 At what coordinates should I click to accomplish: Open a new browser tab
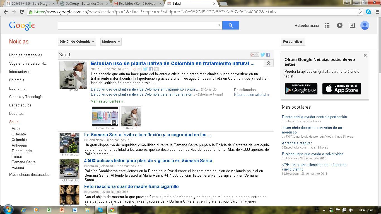(x=223, y=4)
